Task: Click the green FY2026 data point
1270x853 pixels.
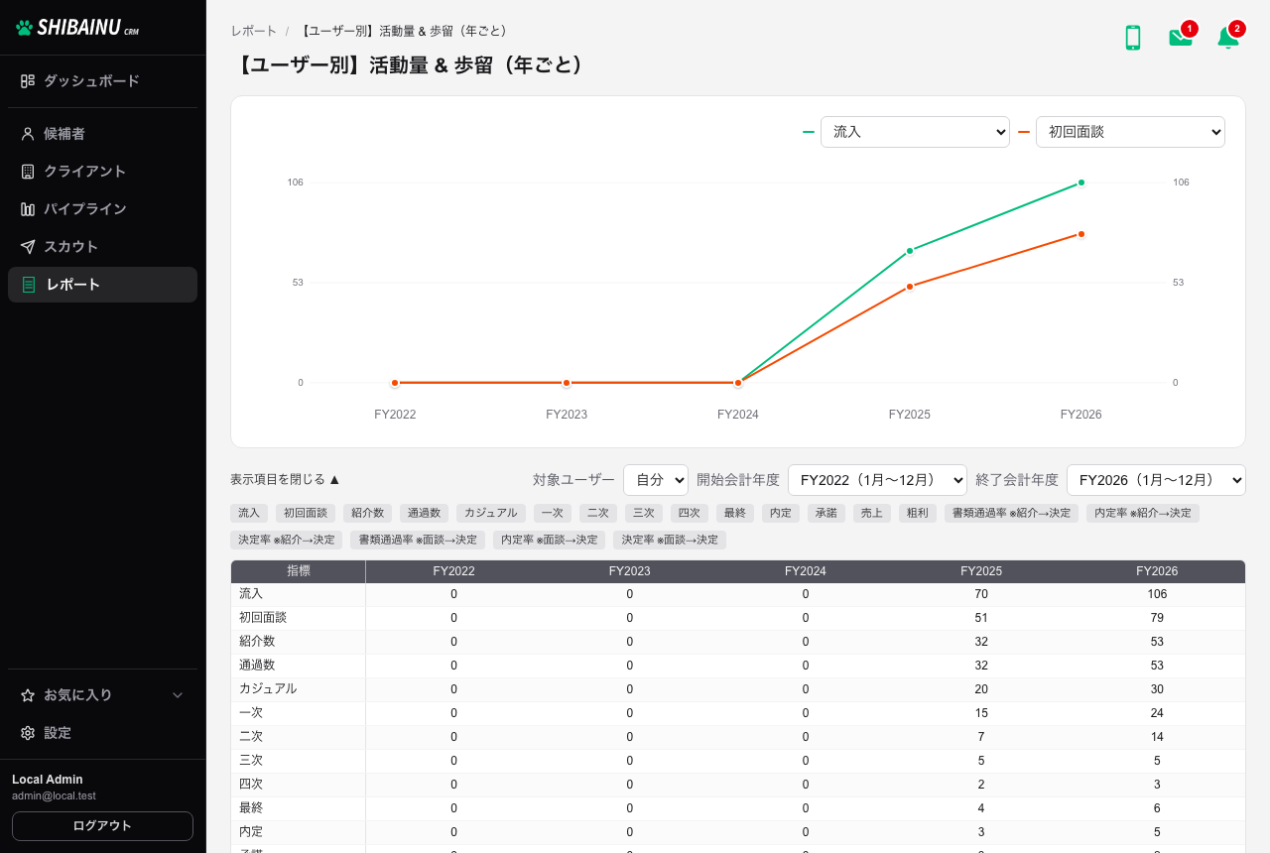Action: [x=1081, y=183]
